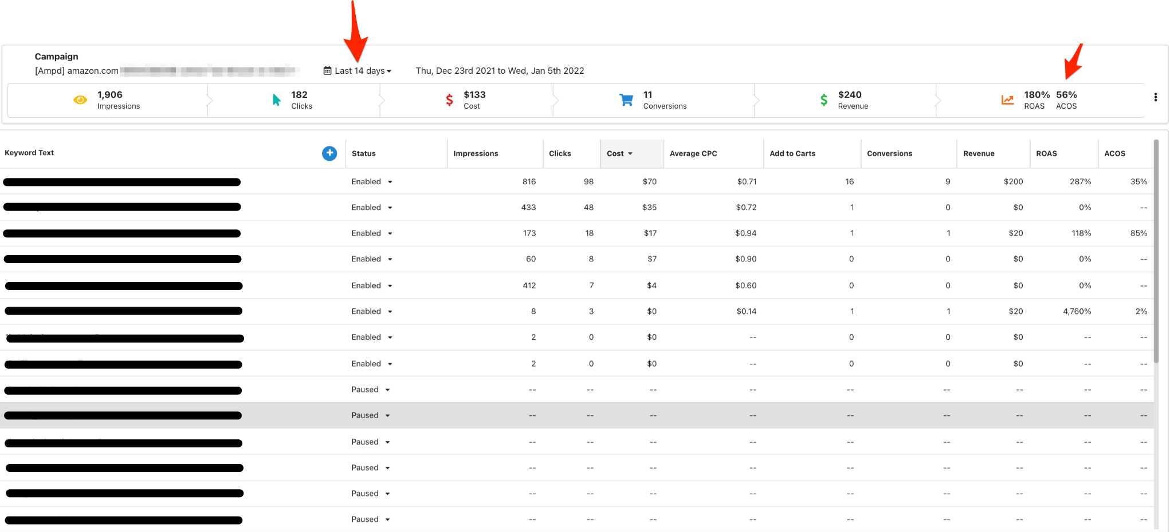Sort by the Clicks column header

click(x=560, y=153)
